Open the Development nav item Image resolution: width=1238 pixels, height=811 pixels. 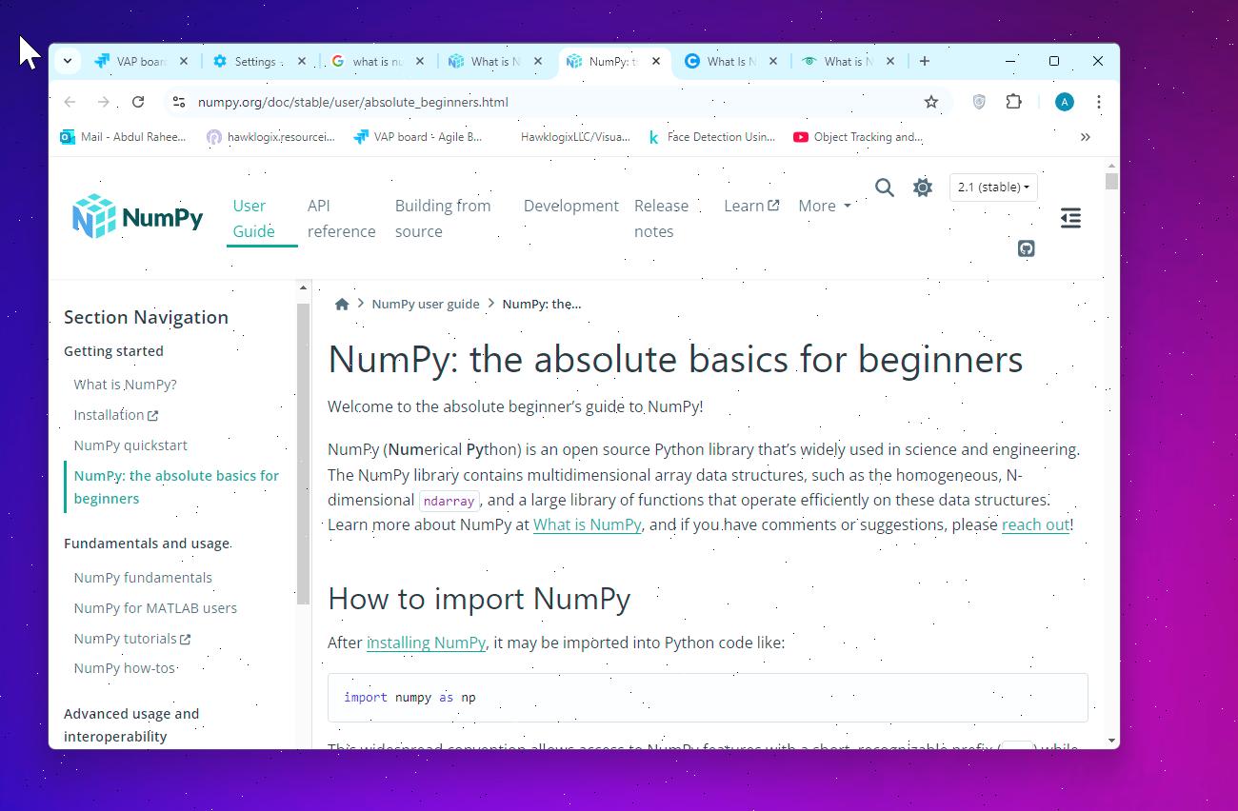tap(571, 206)
